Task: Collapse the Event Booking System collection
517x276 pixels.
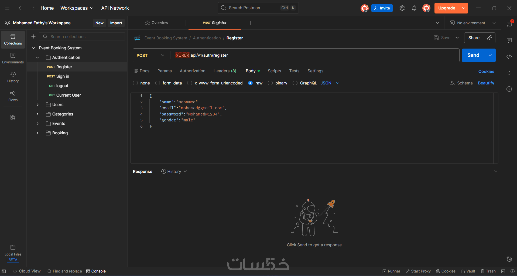Action: click(x=33, y=48)
